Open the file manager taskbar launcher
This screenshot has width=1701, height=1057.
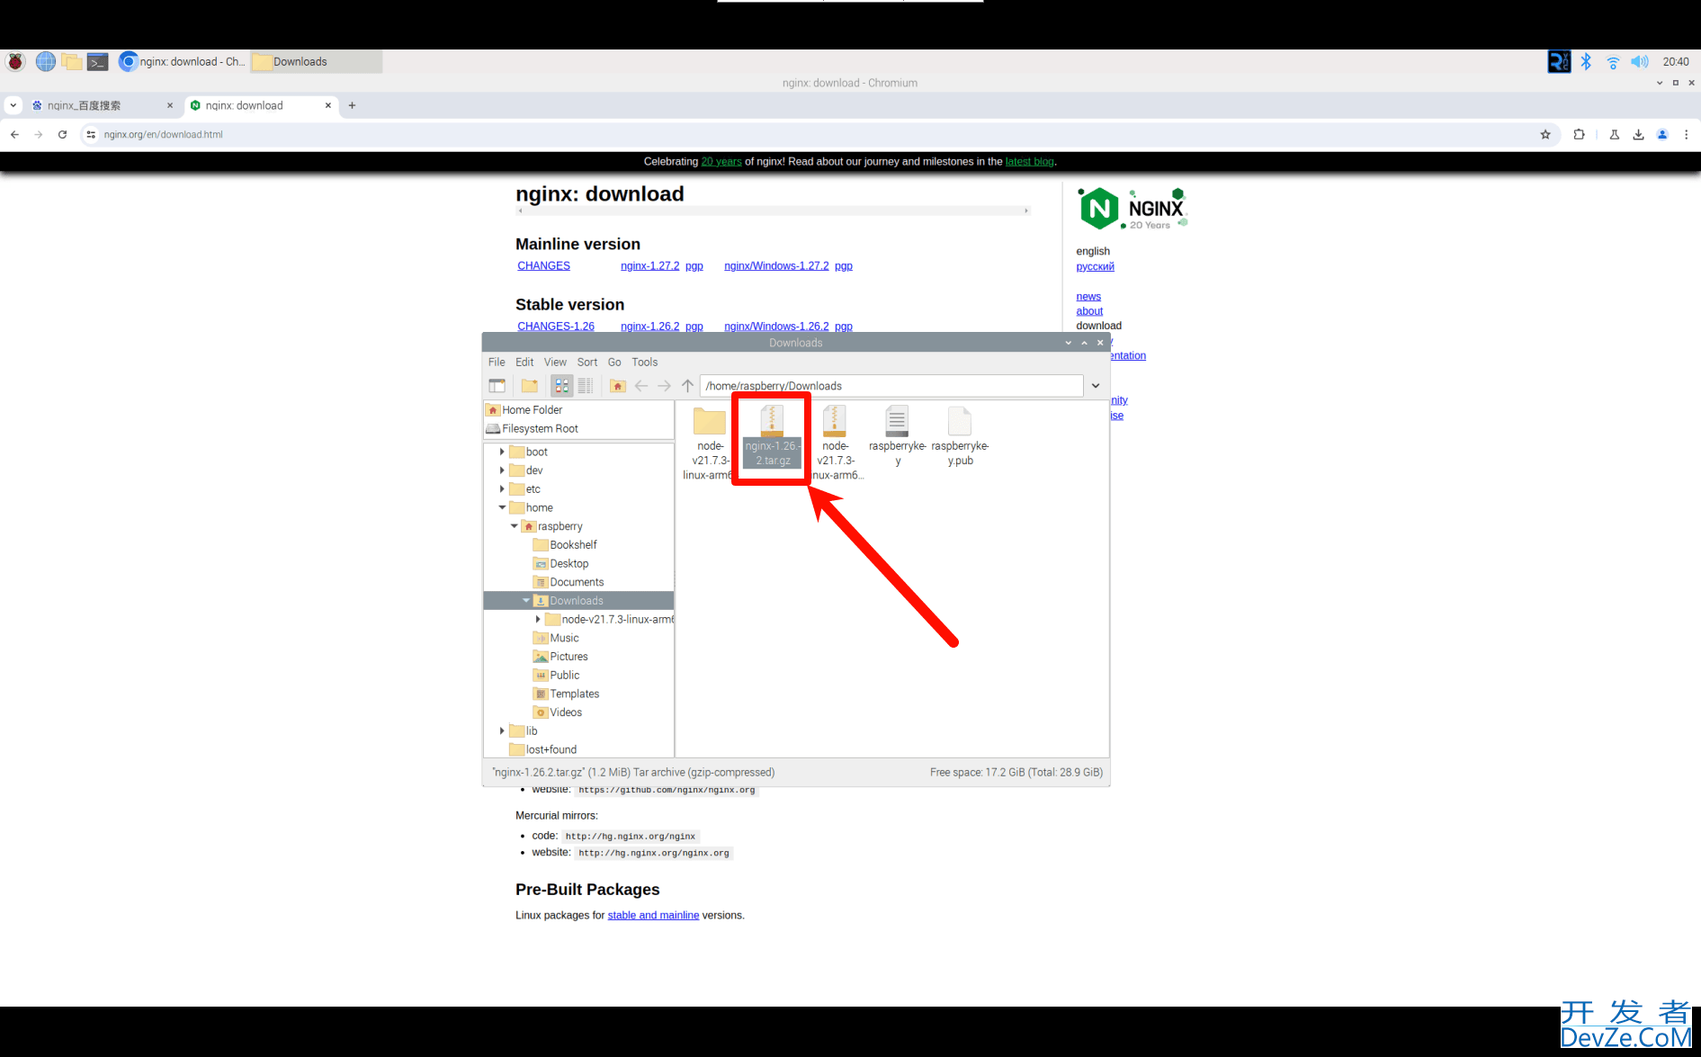tap(72, 61)
